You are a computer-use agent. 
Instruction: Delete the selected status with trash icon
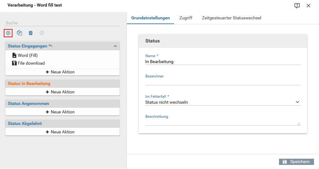coord(31,33)
